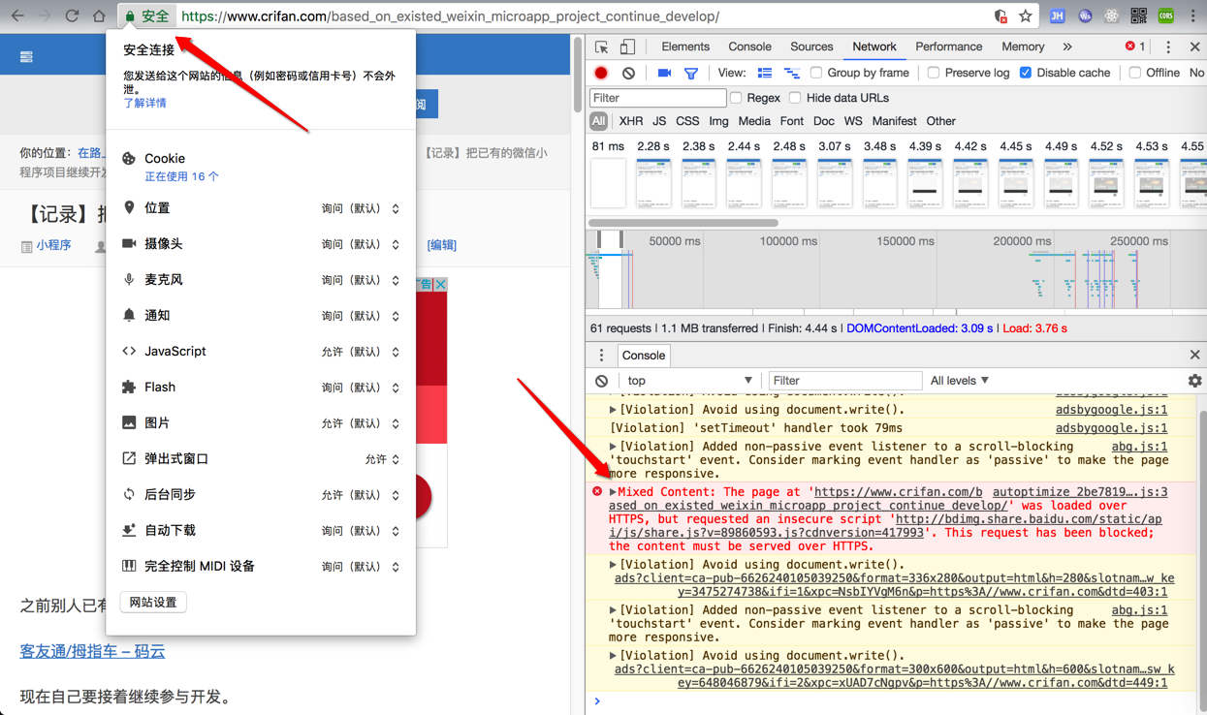The height and width of the screenshot is (715, 1207).
Task: Open DevTools three-dot customize menu
Action: pos(1168,47)
